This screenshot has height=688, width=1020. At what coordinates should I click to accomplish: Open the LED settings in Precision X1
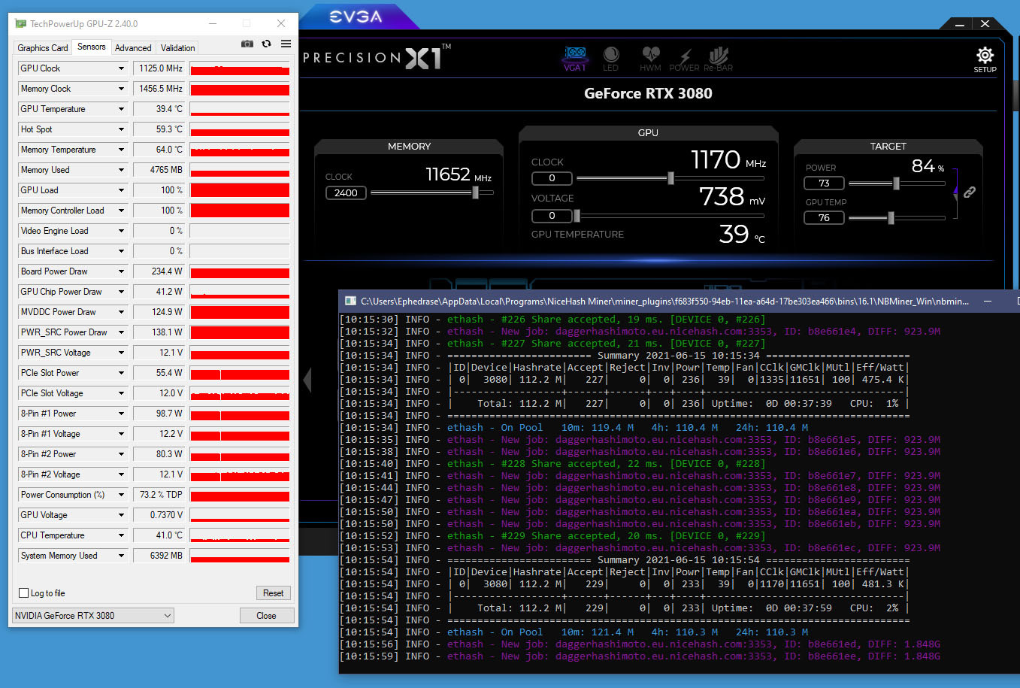tap(610, 57)
